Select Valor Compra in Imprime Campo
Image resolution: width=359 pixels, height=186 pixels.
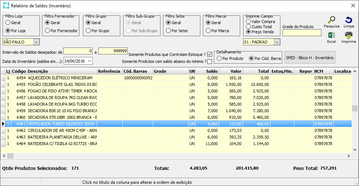click(x=249, y=22)
